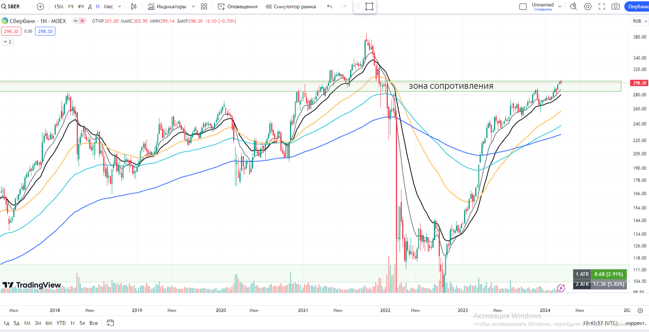The width and height of the screenshot is (649, 332).
Task: Open the candlestick chart type selector
Action: pyautogui.click(x=134, y=7)
